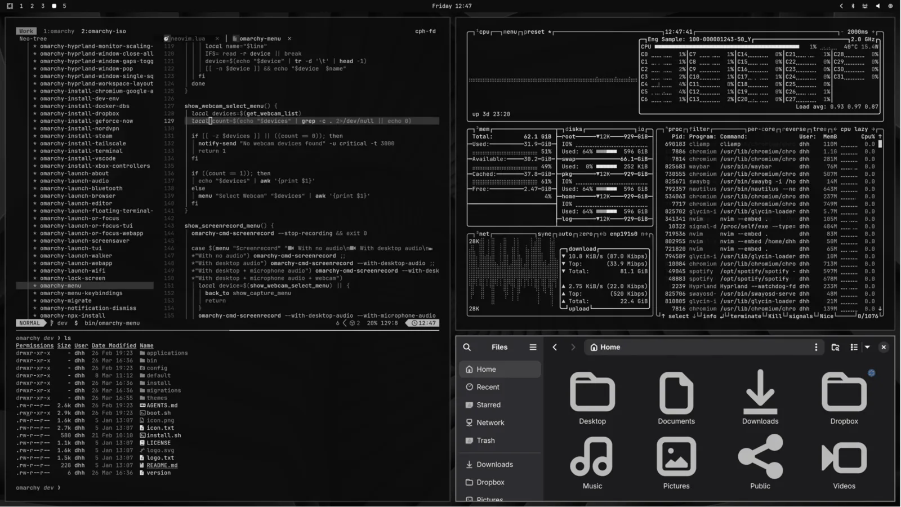Open the Files hamburger main menu
This screenshot has width=901, height=507.
(x=533, y=347)
